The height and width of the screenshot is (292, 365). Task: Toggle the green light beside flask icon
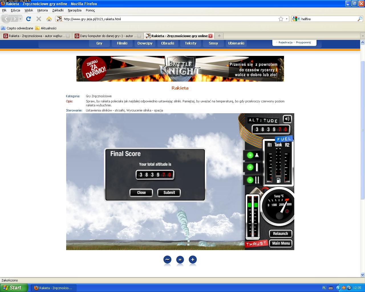pyautogui.click(x=250, y=155)
